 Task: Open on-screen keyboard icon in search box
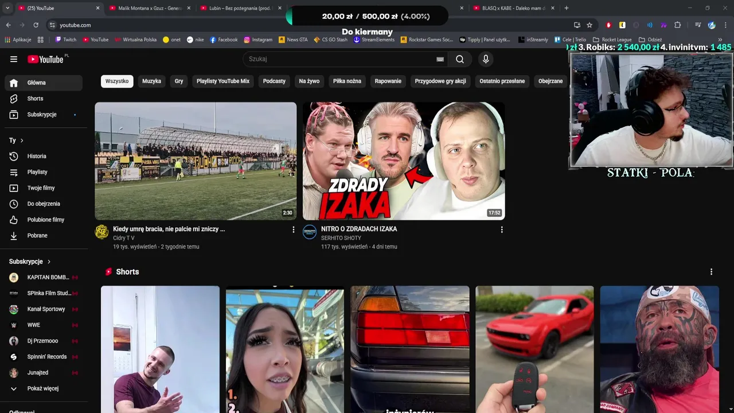click(x=440, y=59)
